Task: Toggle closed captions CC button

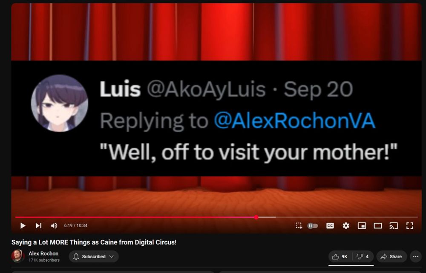Action: coord(330,225)
